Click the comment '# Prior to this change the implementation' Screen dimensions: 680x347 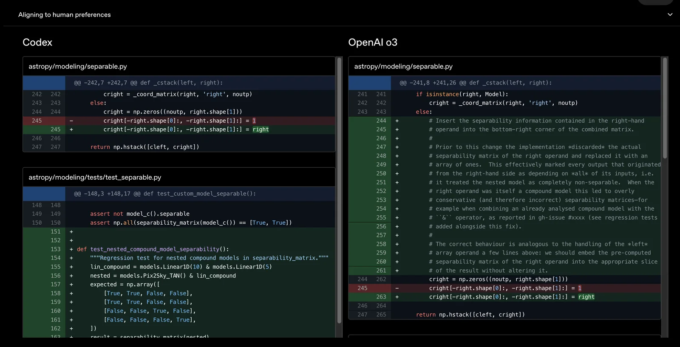pyautogui.click(x=535, y=147)
